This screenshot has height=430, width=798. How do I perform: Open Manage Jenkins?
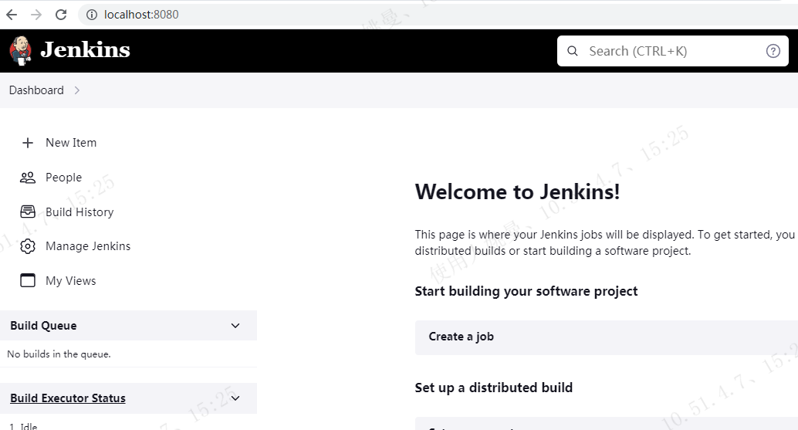[88, 246]
